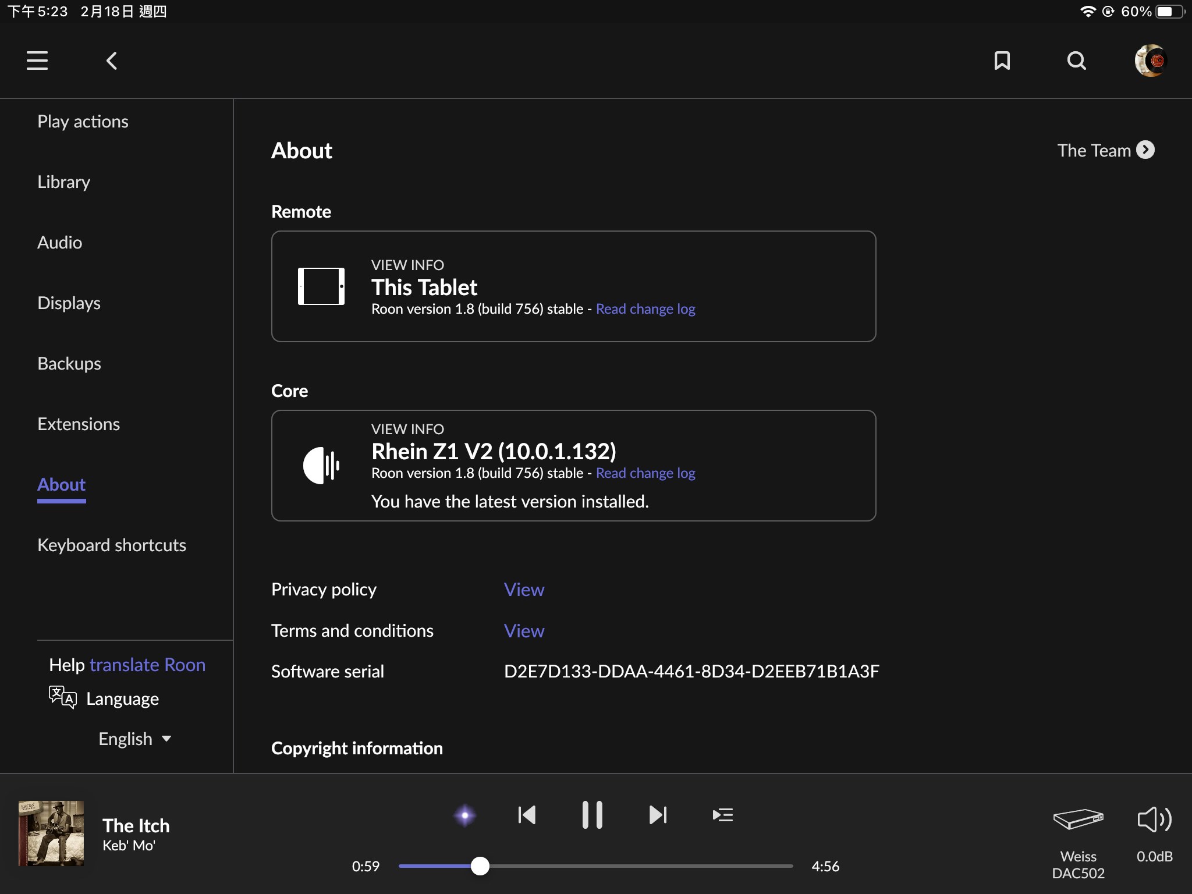Open The Team arrow icon
Image resolution: width=1192 pixels, height=894 pixels.
click(1145, 150)
